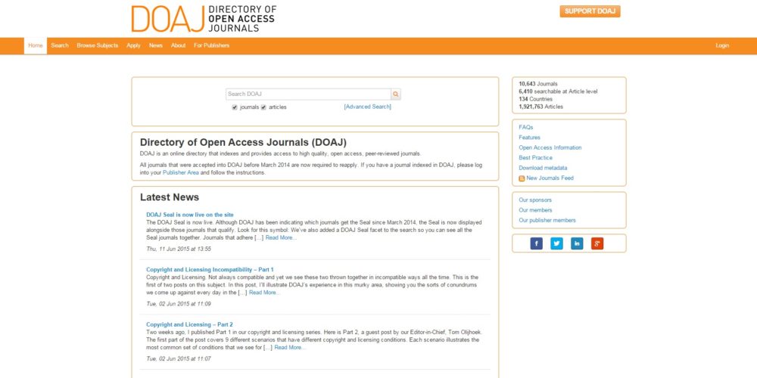Go to the Apply page

point(134,46)
